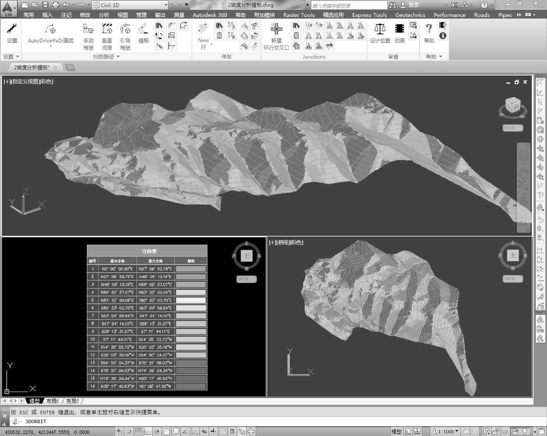Viewport: 547px width, 436px height.
Task: Click the color swatch in row 1 of 方向表
Action: [191, 269]
